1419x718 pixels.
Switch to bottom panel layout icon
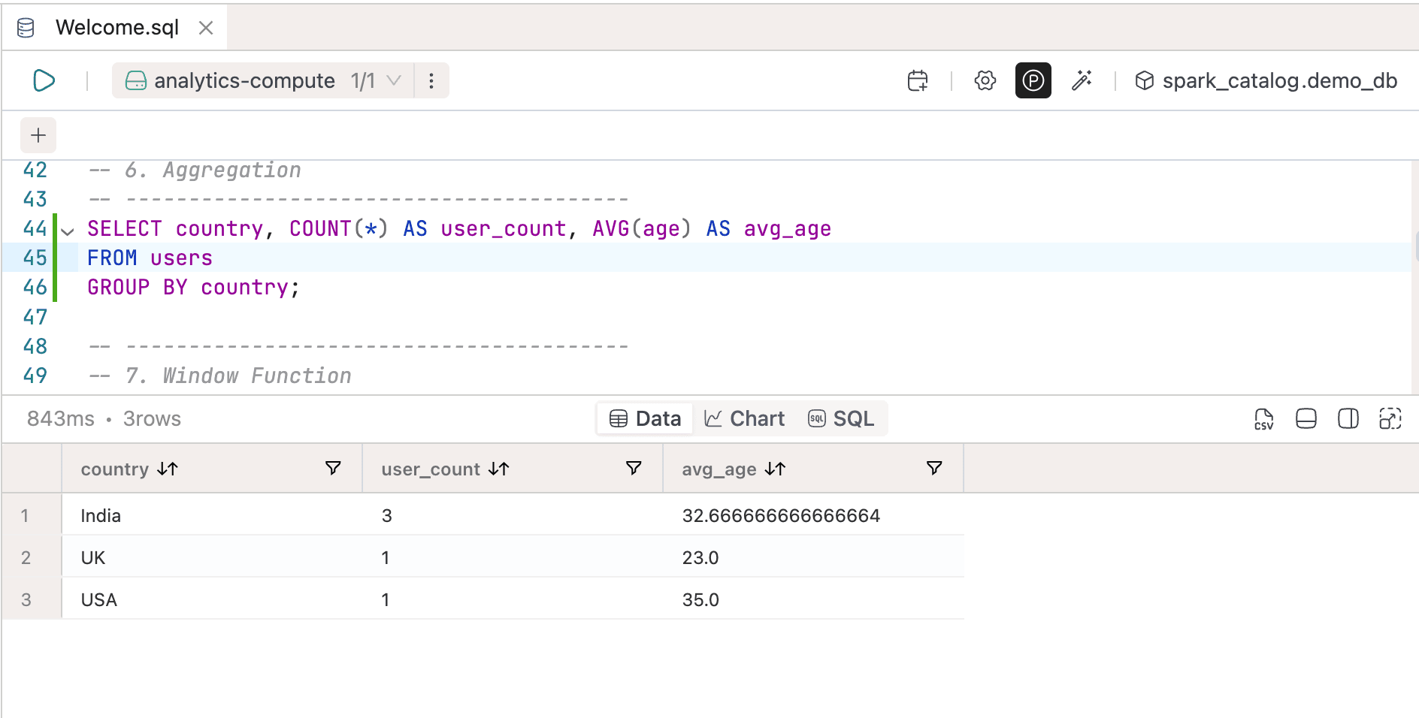tap(1306, 419)
